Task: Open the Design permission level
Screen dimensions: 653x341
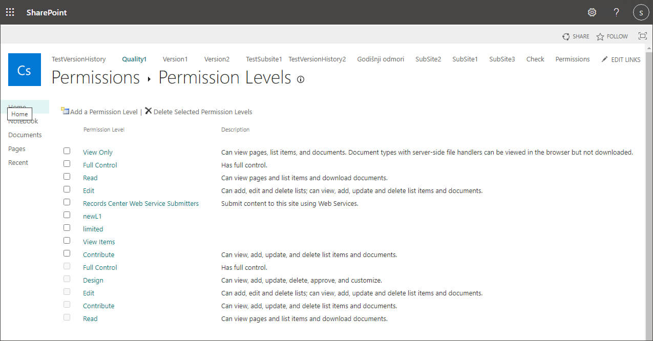Action: (x=93, y=280)
